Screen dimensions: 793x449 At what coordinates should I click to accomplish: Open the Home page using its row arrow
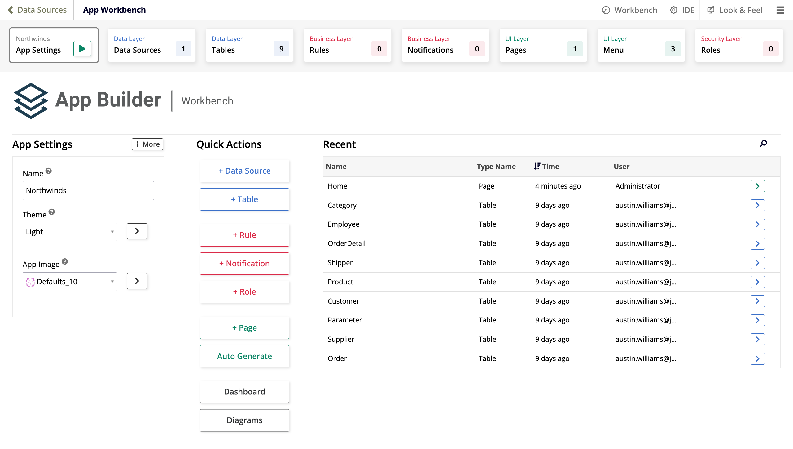pos(758,186)
